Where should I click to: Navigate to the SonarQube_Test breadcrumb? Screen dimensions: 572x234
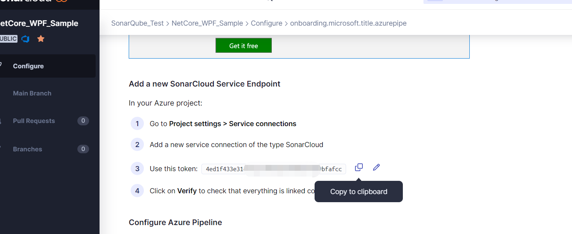pyautogui.click(x=137, y=23)
